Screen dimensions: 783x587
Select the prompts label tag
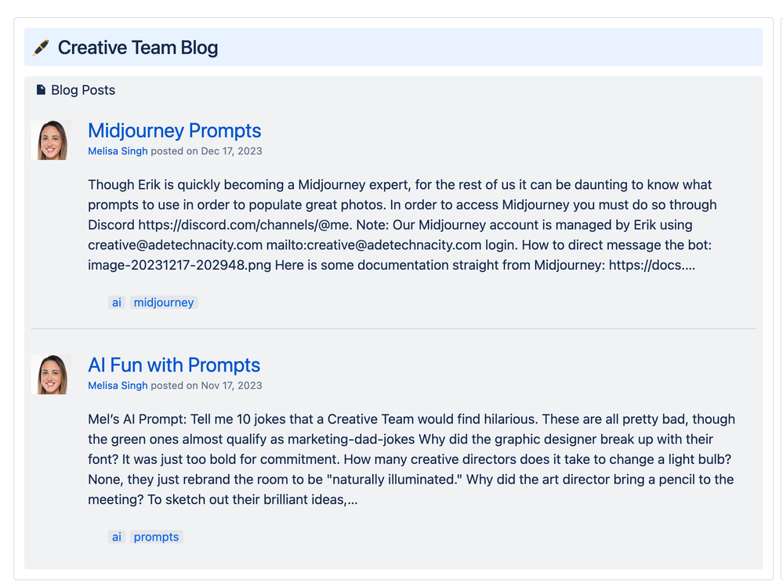coord(156,537)
